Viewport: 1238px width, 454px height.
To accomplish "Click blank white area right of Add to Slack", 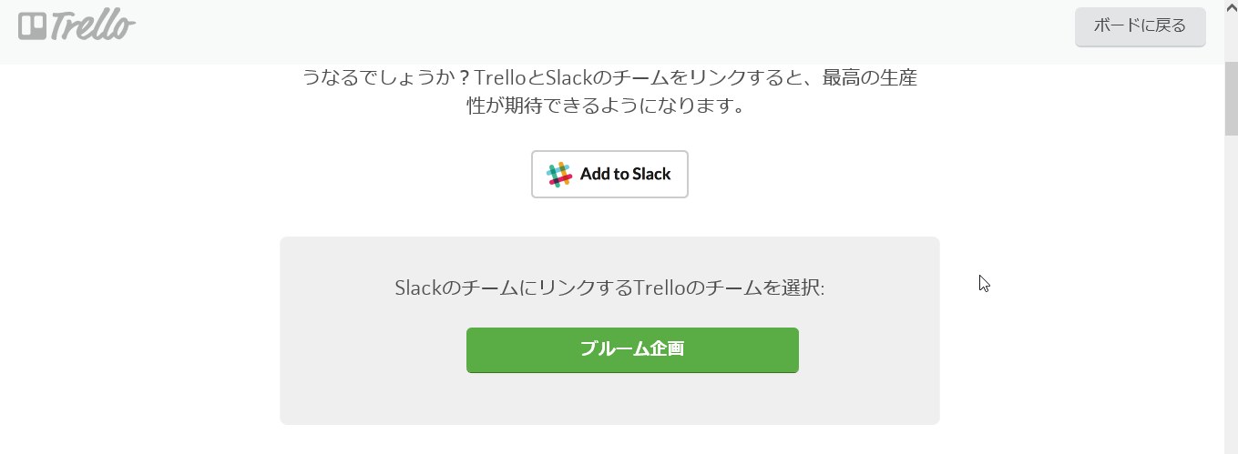I will tap(865, 174).
